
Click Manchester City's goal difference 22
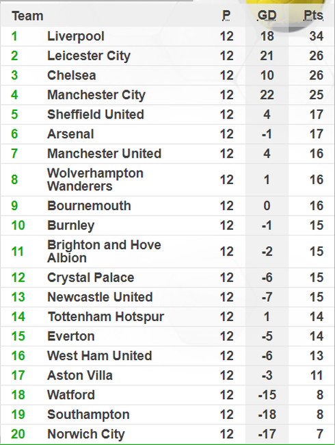(x=267, y=95)
